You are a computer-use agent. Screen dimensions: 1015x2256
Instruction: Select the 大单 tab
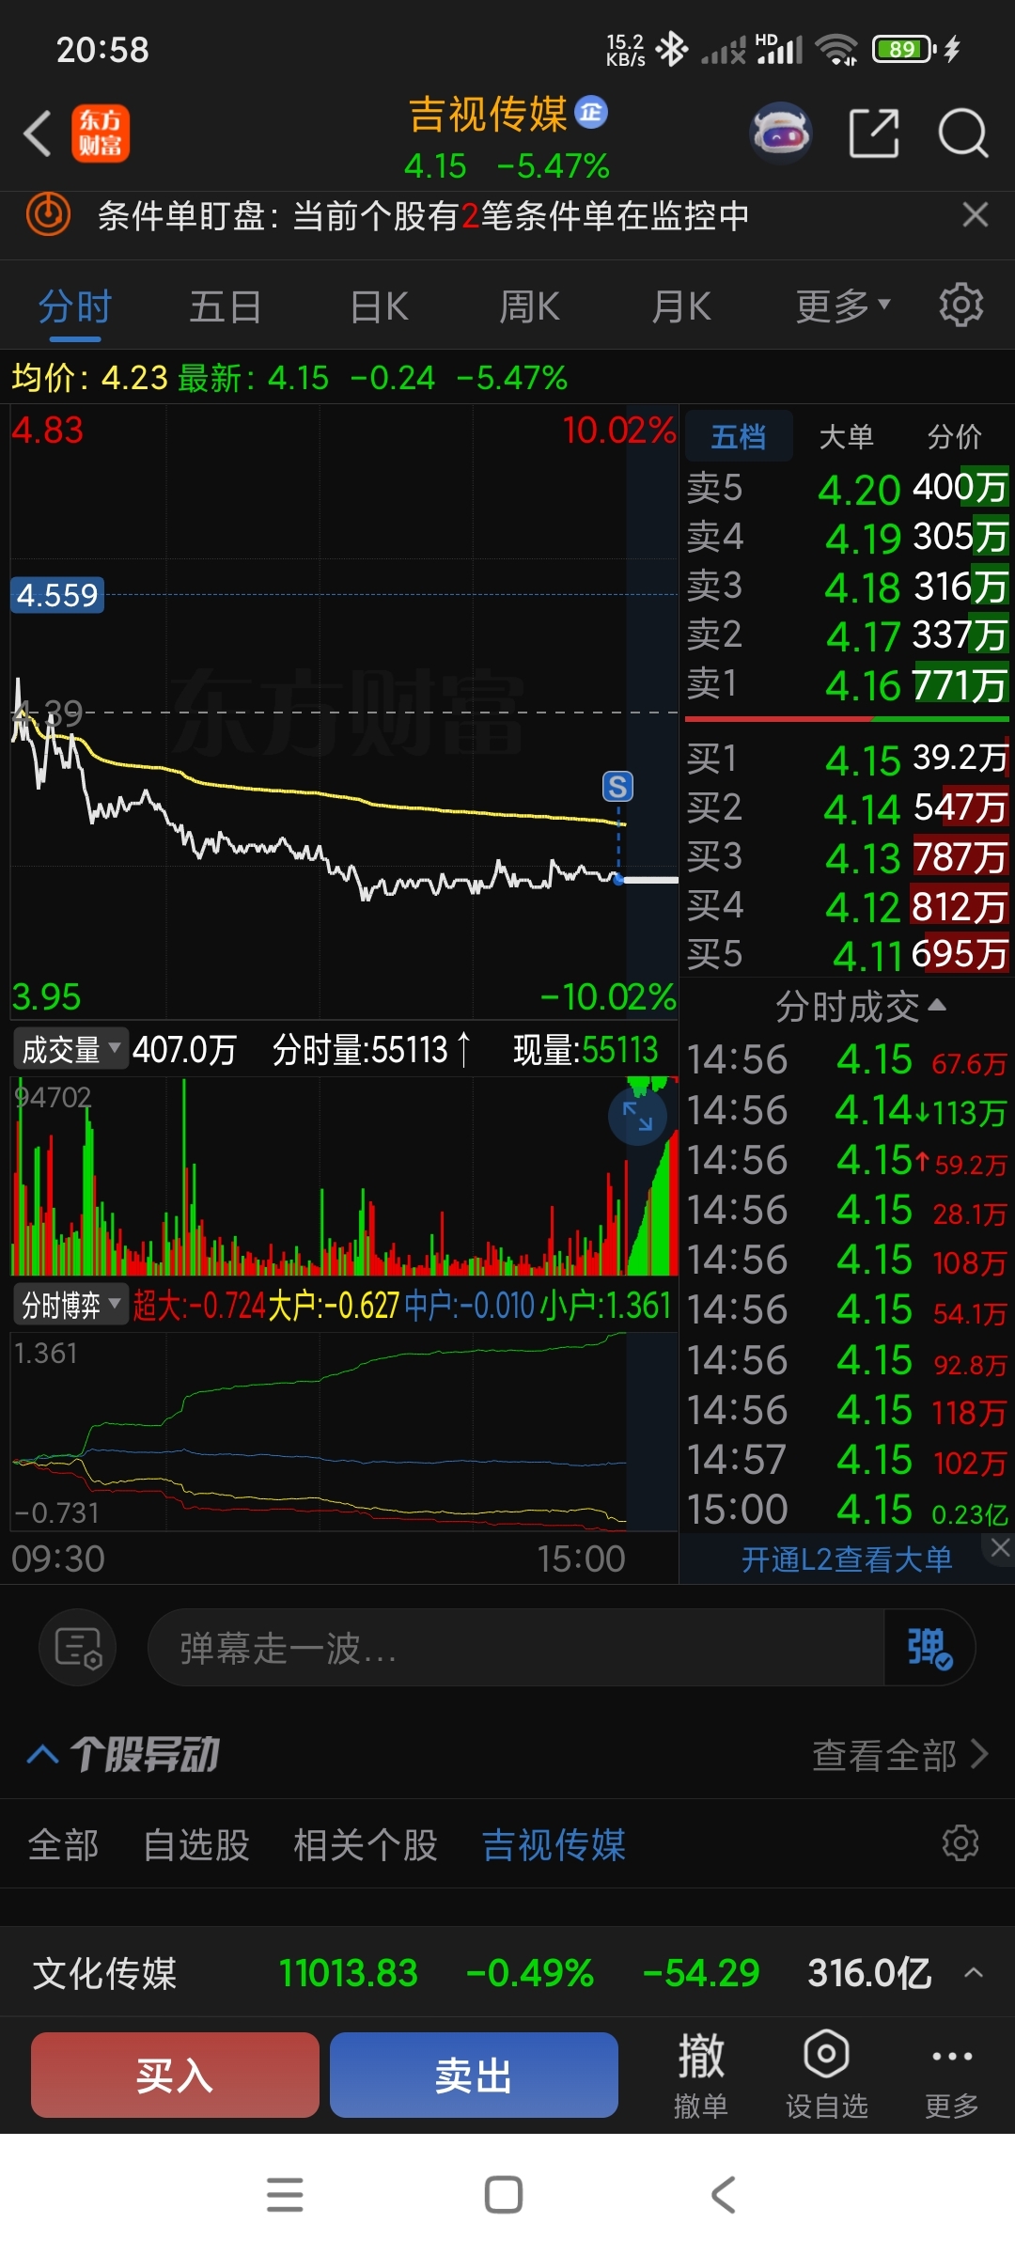[847, 436]
